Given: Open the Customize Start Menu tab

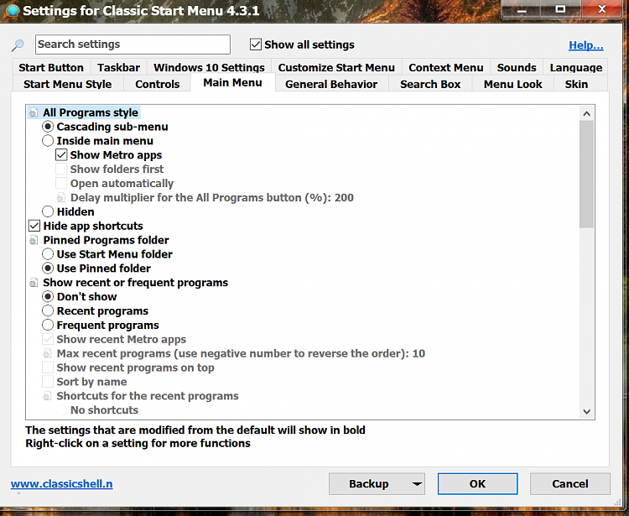Looking at the screenshot, I should click(x=336, y=67).
